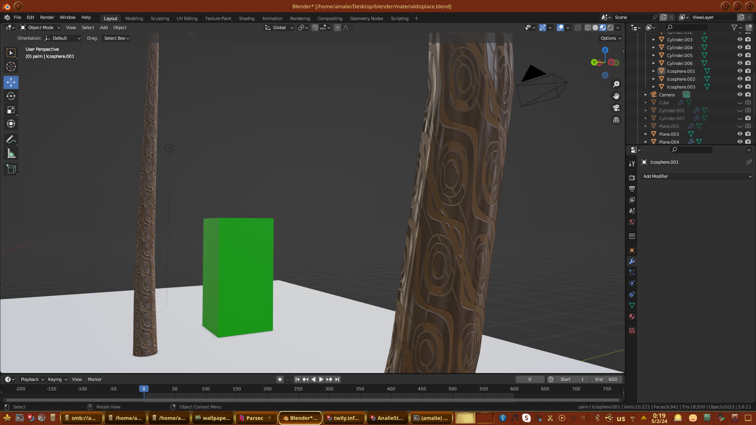Select the Measure tool

coord(11,154)
